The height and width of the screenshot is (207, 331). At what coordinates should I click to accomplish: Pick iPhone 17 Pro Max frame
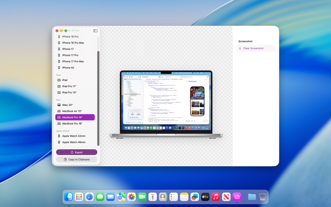[75, 61]
